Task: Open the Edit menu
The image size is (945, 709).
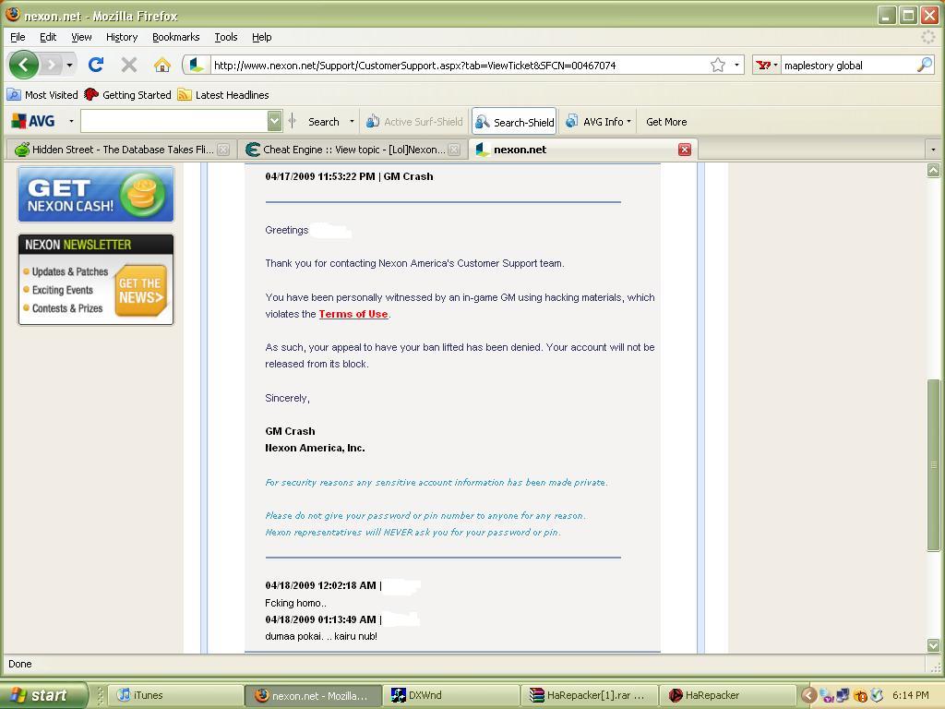Action: click(48, 37)
